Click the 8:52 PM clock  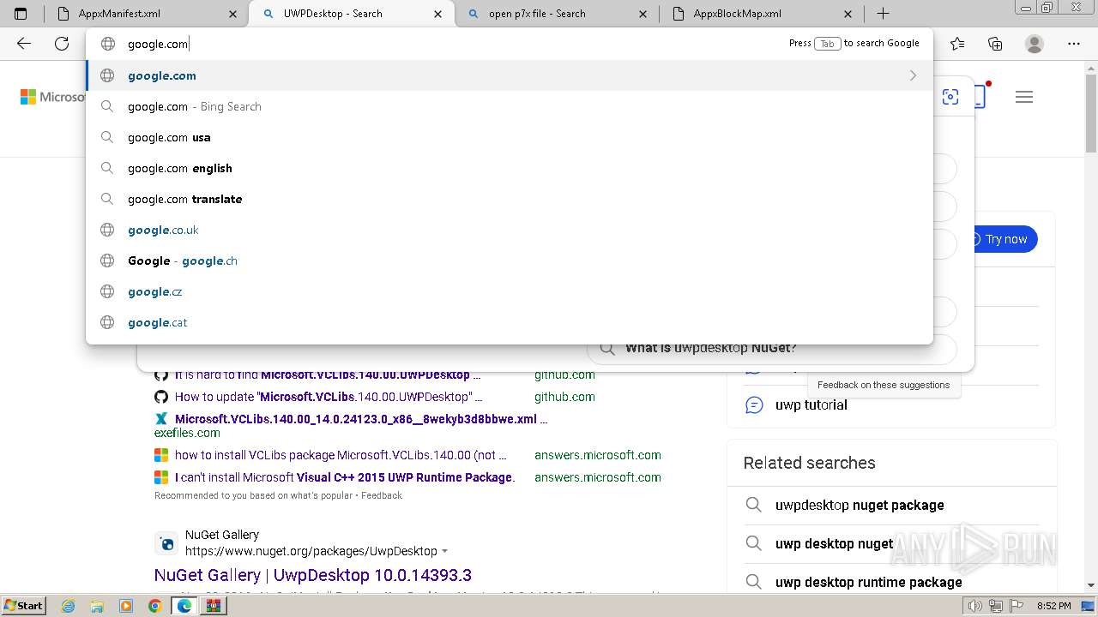click(x=1053, y=606)
